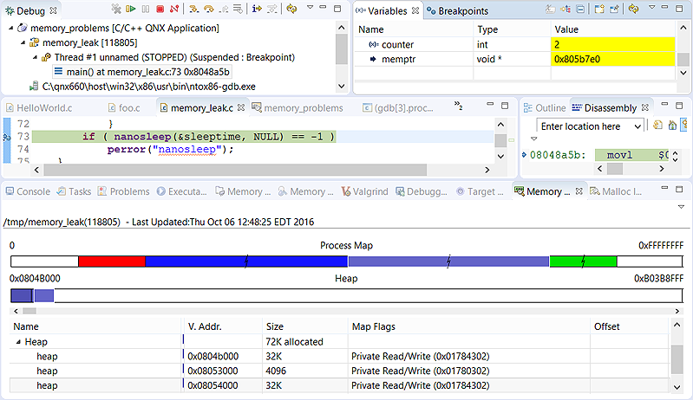
Task: Click the Step Into icon
Action: 195,10
